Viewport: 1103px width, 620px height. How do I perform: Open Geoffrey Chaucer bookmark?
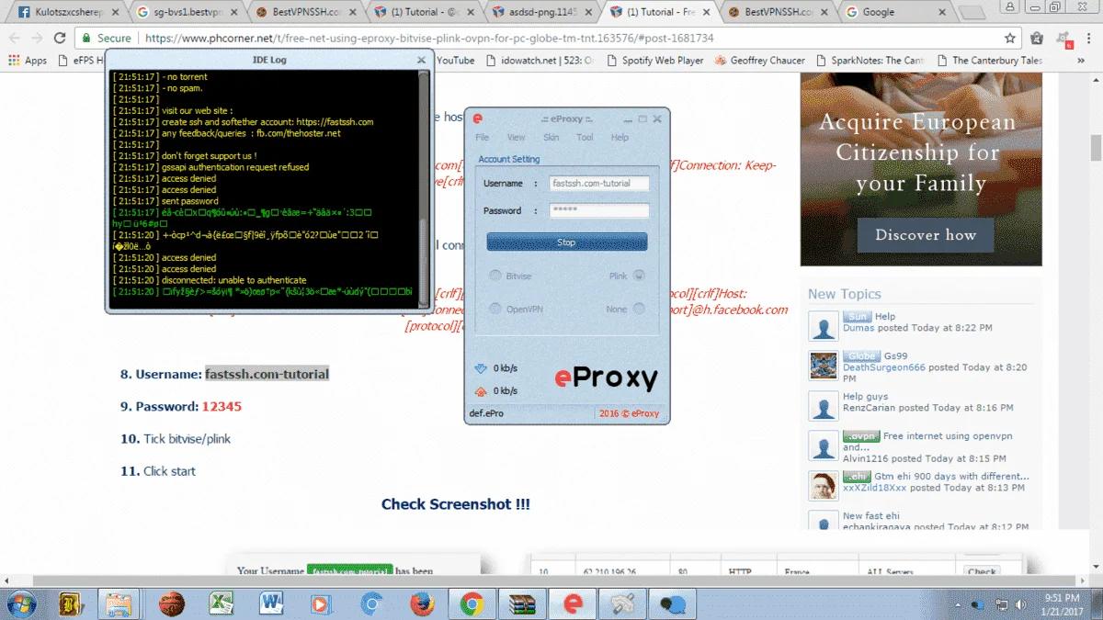point(759,61)
